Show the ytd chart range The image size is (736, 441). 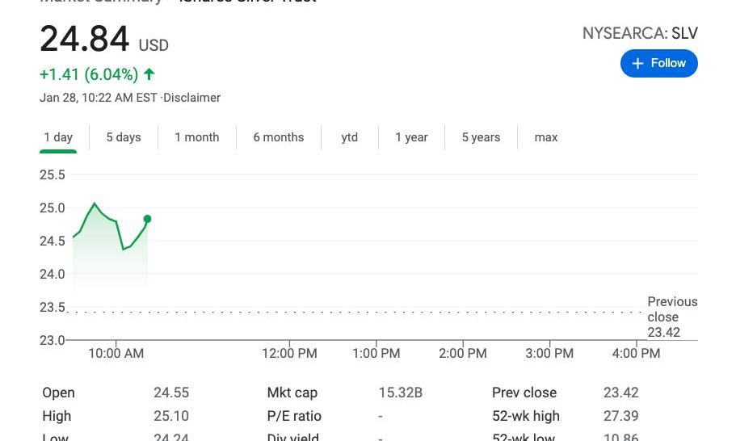coord(350,137)
